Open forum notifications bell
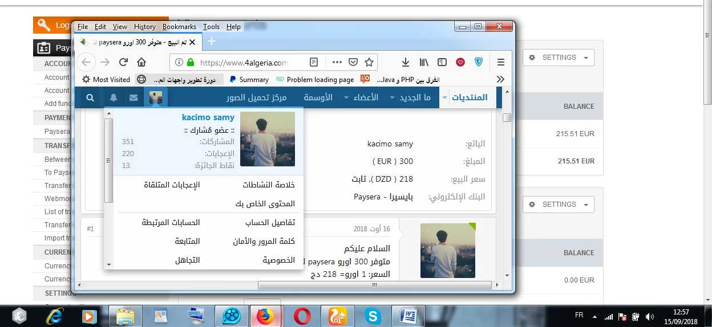Screen dimensions: 712x327 (x=114, y=97)
